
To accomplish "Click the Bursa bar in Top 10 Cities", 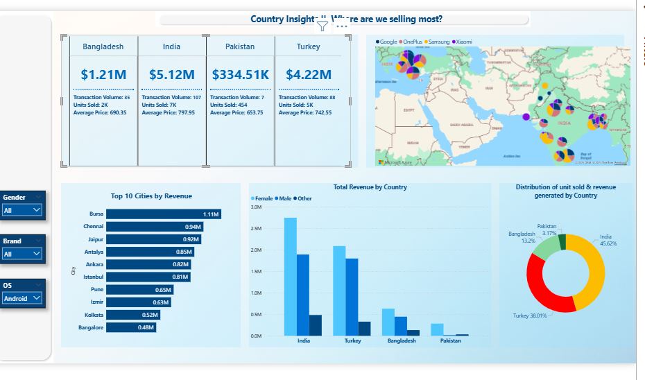I will 163,214.
